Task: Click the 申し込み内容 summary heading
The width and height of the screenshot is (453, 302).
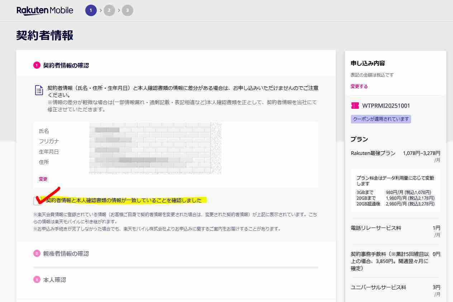Action: click(x=368, y=63)
